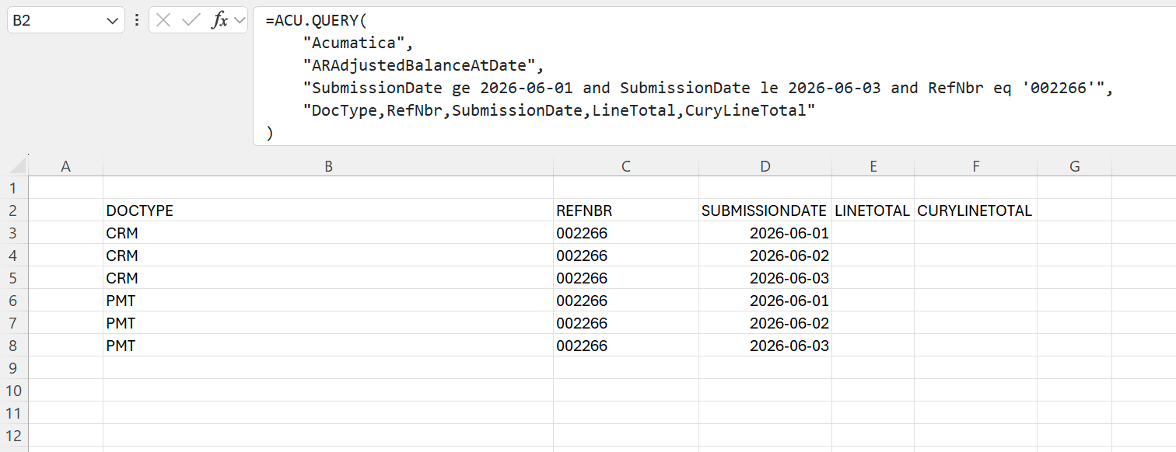Viewport: 1176px width, 452px height.
Task: Select column B header
Action: click(328, 165)
